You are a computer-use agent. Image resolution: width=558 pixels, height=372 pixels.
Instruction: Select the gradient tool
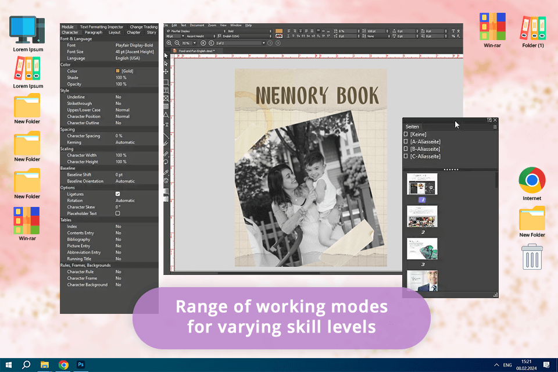(x=166, y=191)
